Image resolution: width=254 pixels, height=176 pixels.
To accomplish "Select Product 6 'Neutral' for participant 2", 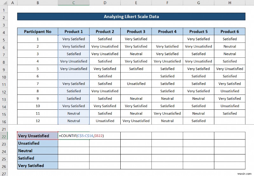I will [x=230, y=46].
